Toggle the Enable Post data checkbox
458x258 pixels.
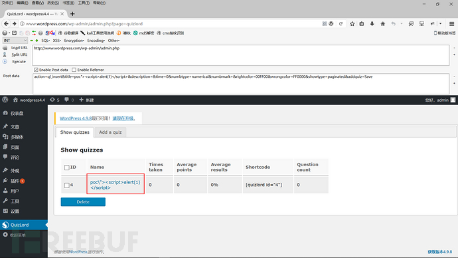click(x=36, y=70)
